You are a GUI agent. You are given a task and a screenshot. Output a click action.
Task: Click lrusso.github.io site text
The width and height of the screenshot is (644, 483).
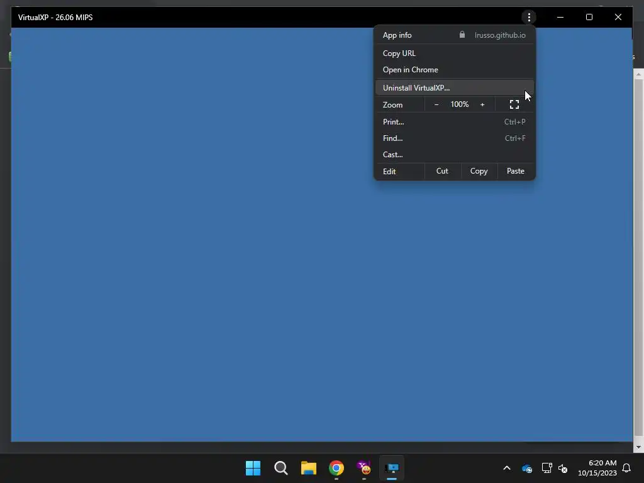coord(500,35)
